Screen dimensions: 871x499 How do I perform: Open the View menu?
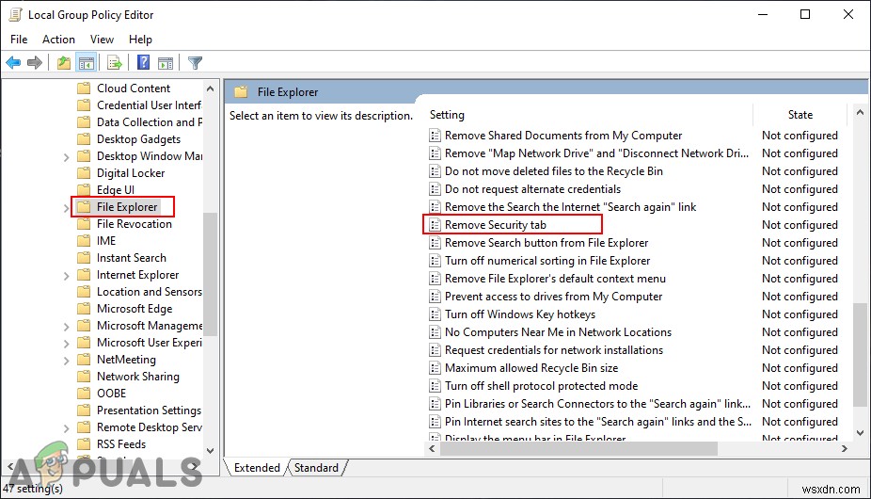[102, 39]
